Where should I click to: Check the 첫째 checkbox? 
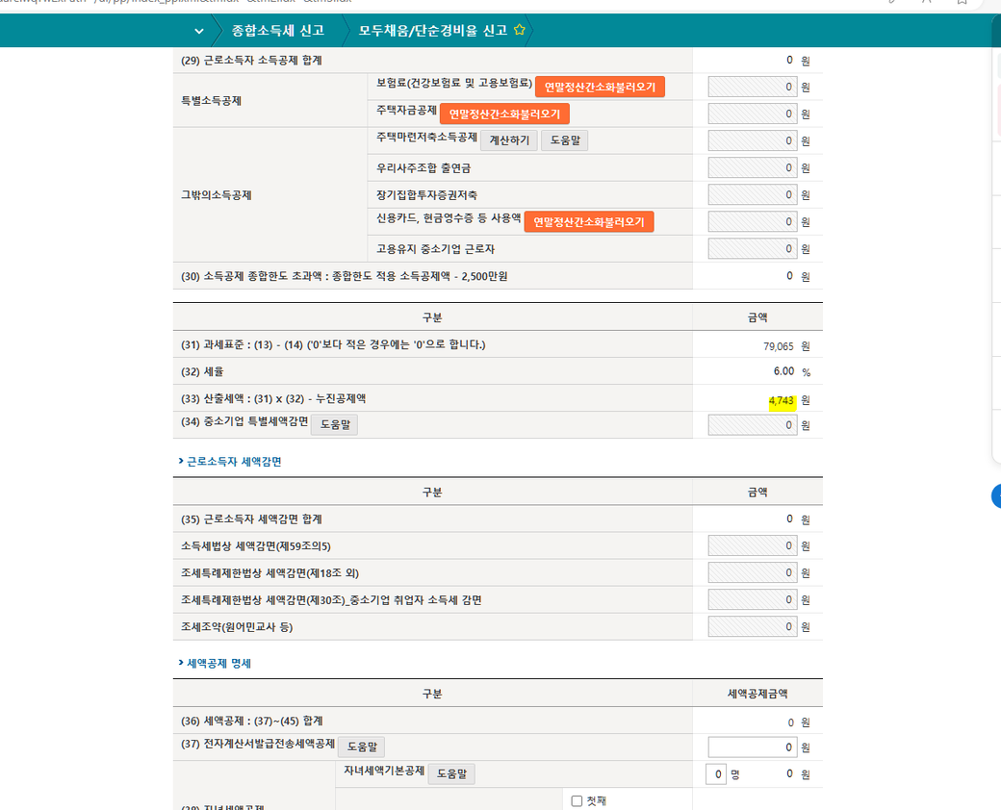pos(577,800)
